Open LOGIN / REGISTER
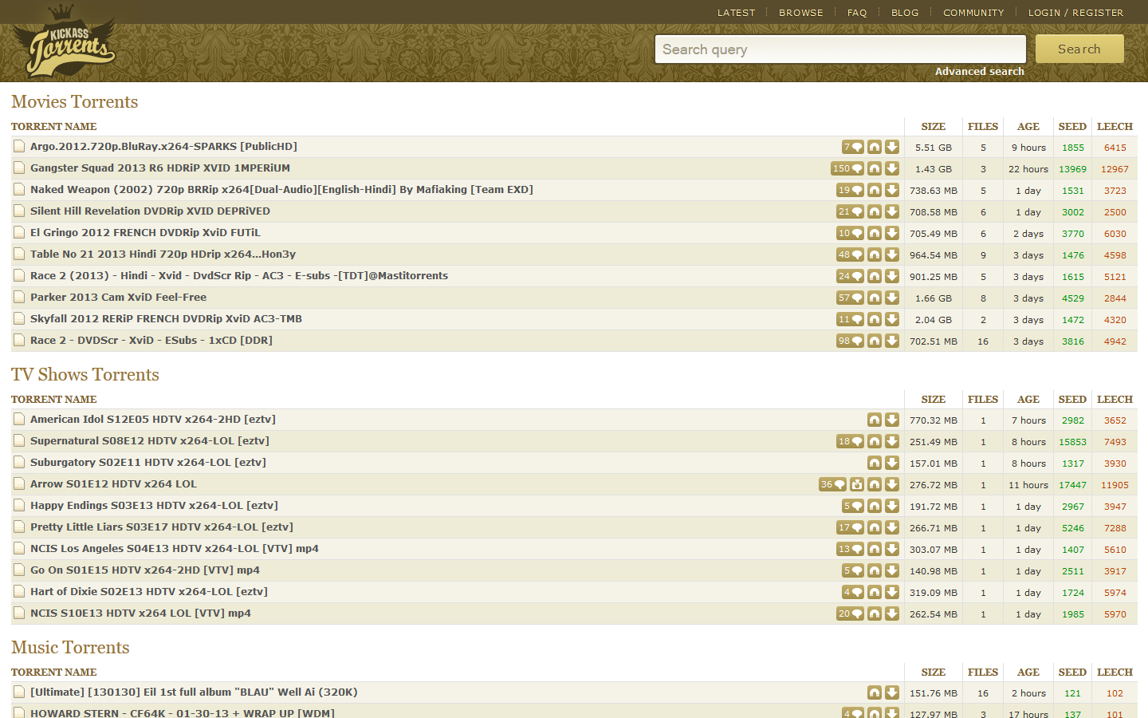The width and height of the screenshot is (1148, 718). point(1075,13)
